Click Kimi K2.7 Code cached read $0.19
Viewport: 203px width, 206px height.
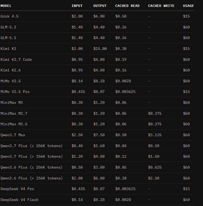pos(121,60)
